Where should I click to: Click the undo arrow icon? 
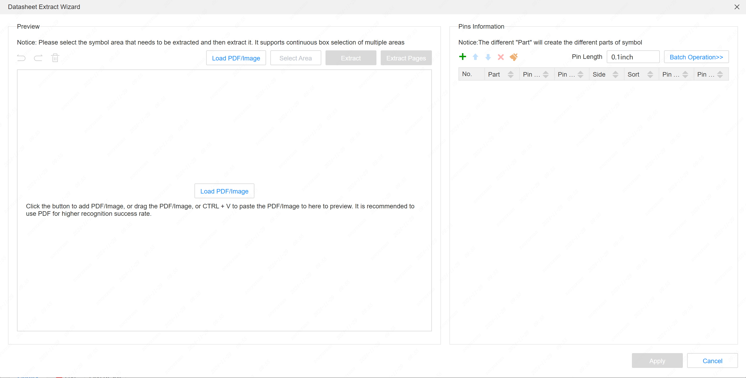[x=21, y=58]
